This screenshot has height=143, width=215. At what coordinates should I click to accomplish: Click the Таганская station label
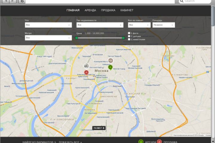pos(130,97)
